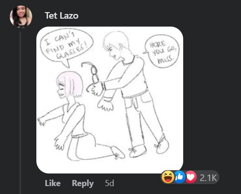Reply to Tet Lazo's comment
Screen dimensions: 241x194
83,183
